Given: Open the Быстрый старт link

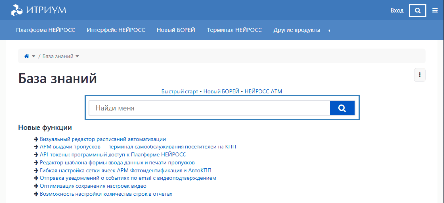Looking at the screenshot, I should coord(180,91).
